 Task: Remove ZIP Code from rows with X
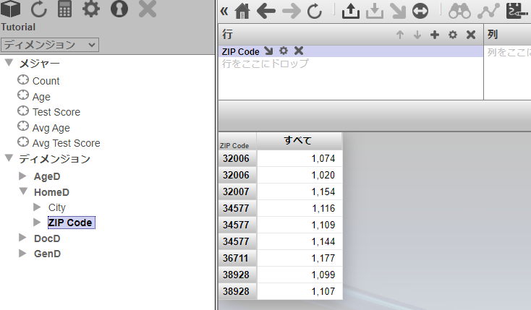tap(298, 51)
